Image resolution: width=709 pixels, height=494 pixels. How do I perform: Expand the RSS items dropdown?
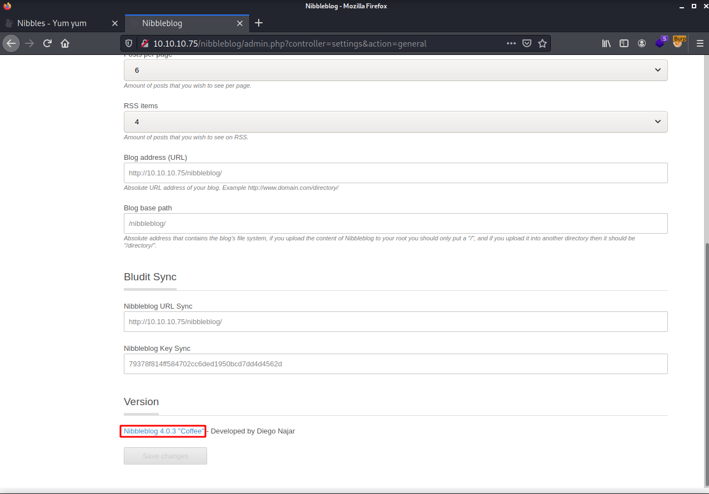(395, 122)
